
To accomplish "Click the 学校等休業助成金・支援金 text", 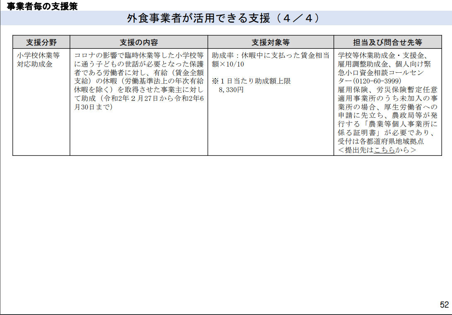I will point(380,55).
